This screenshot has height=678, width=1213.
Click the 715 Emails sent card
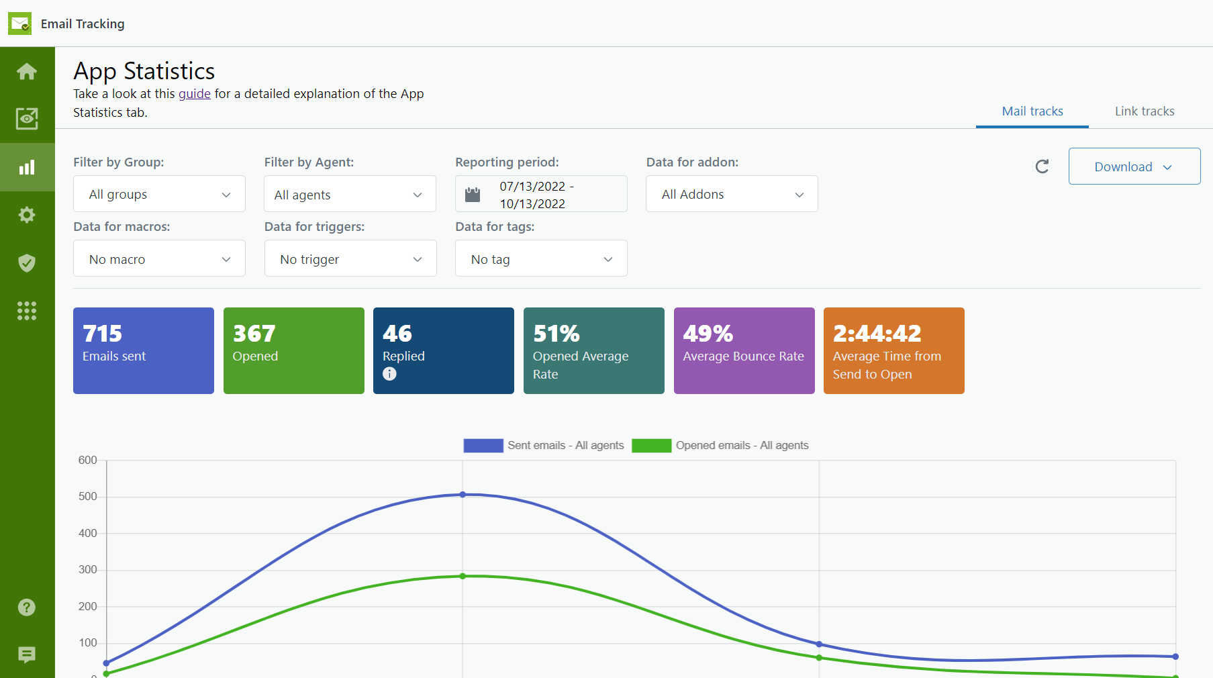click(144, 350)
